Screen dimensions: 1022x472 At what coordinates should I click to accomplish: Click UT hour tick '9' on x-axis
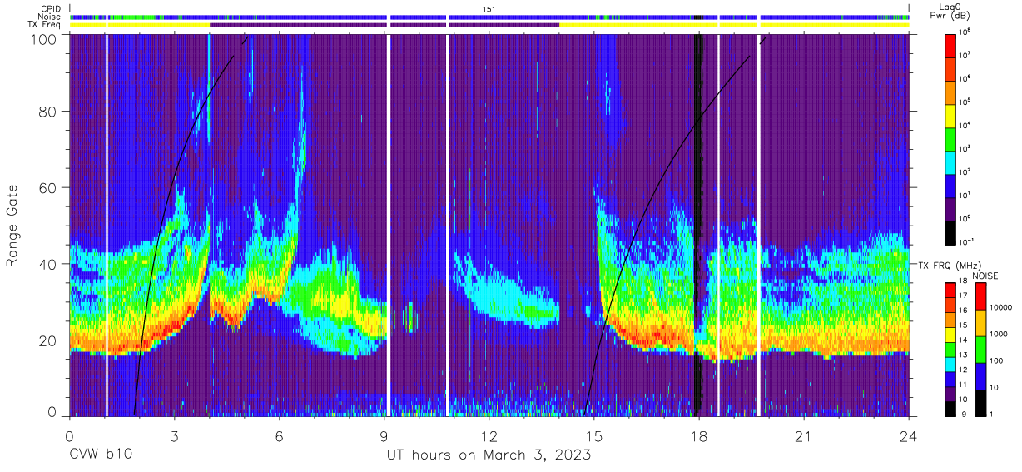(x=384, y=435)
